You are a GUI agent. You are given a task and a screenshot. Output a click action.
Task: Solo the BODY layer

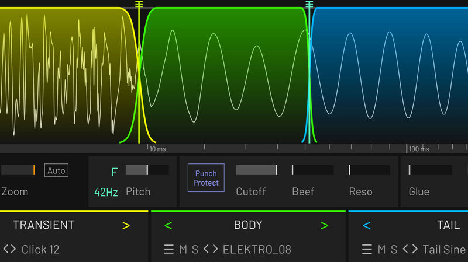pos(195,250)
